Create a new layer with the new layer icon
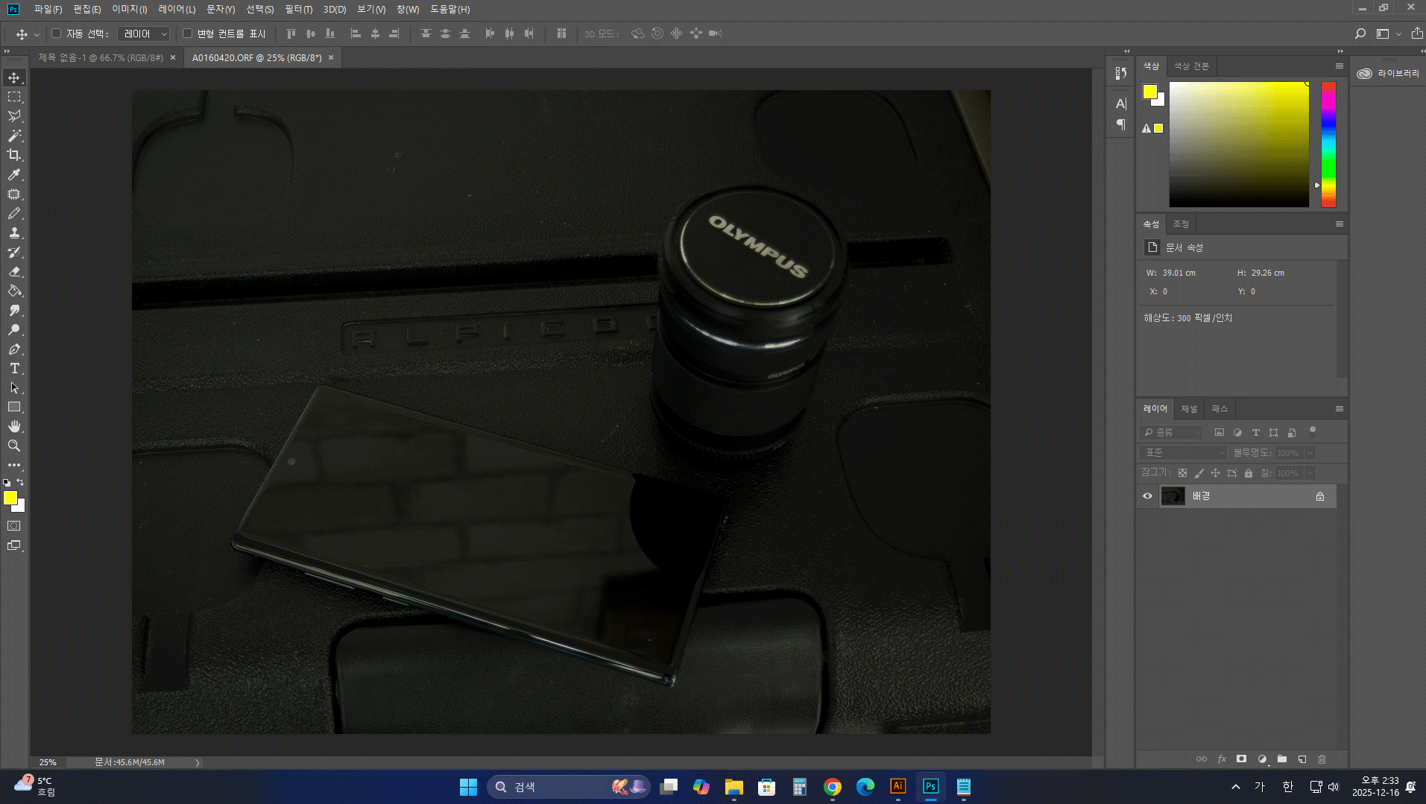Screen dimensions: 1426x804 (x=1302, y=759)
